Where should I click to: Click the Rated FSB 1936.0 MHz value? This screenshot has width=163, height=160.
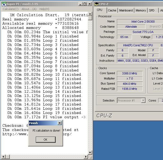[130, 89]
